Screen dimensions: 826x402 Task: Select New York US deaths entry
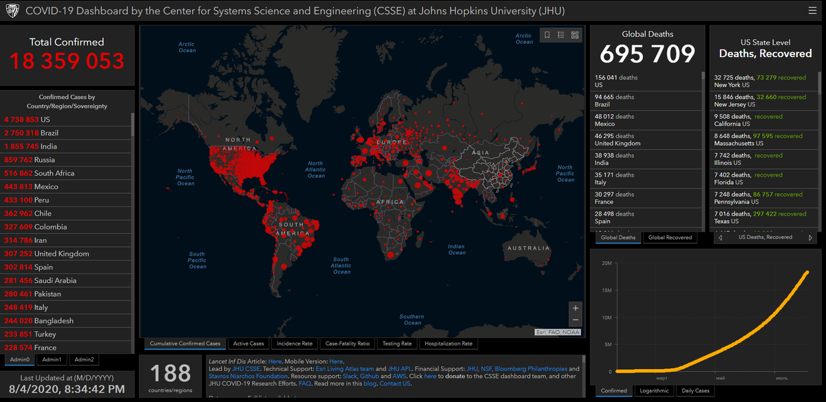click(764, 81)
